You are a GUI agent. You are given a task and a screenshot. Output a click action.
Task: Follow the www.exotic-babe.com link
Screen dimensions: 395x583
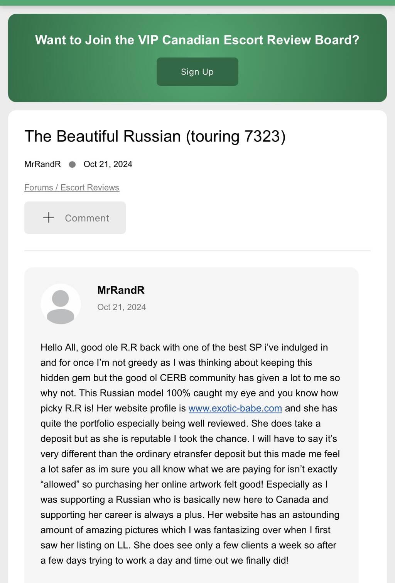tap(235, 408)
